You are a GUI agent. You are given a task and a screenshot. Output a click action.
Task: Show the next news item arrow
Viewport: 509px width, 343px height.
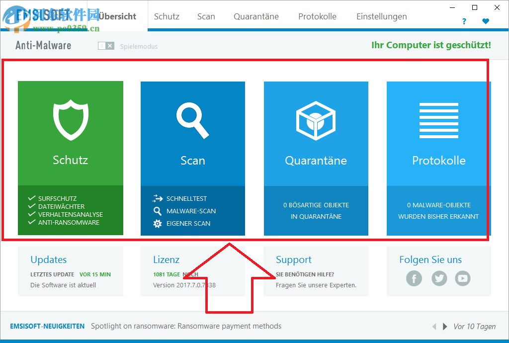[x=444, y=327]
